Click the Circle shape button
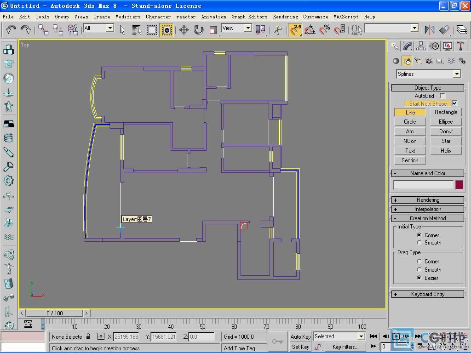 410,121
